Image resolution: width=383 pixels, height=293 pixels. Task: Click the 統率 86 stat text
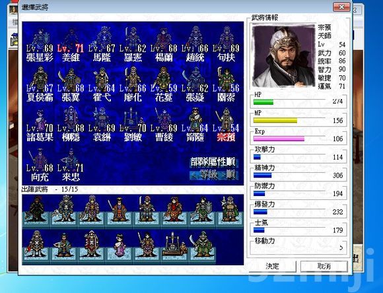point(331,61)
